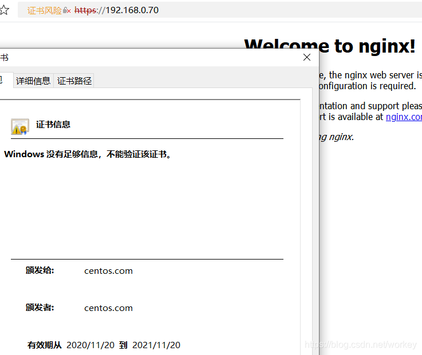The height and width of the screenshot is (355, 422).
Task: Switch to the 详细信息 tab
Action: (33, 81)
